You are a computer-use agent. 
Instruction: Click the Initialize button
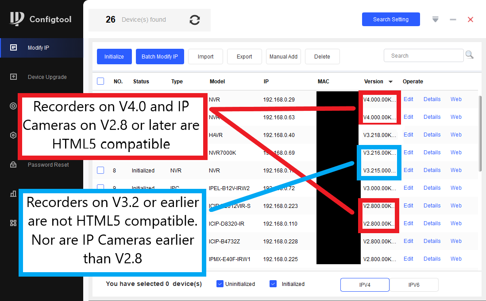pos(114,56)
